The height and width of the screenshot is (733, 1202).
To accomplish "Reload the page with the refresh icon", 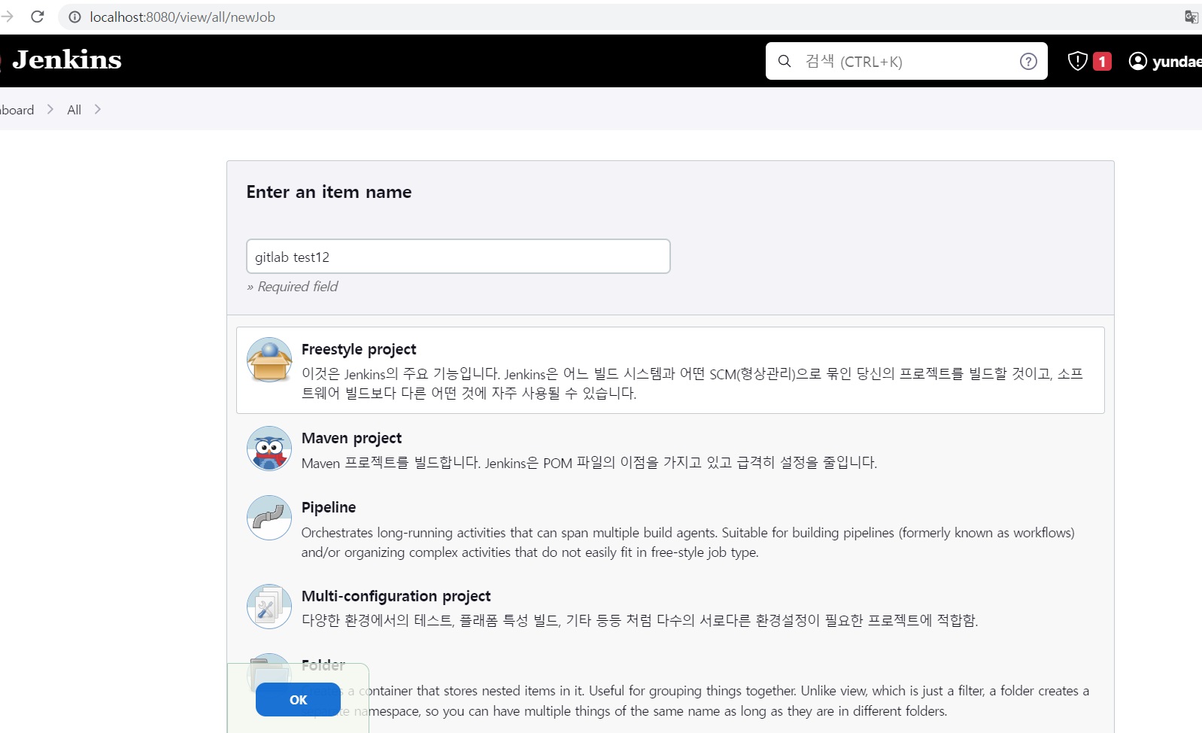I will [38, 17].
